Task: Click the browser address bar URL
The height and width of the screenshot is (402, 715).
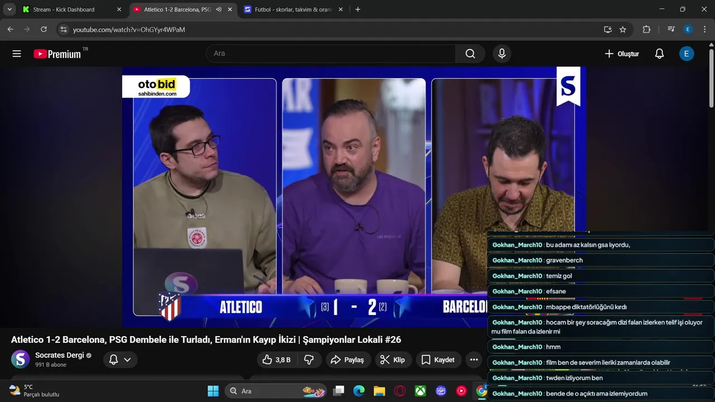Action: pos(129,29)
